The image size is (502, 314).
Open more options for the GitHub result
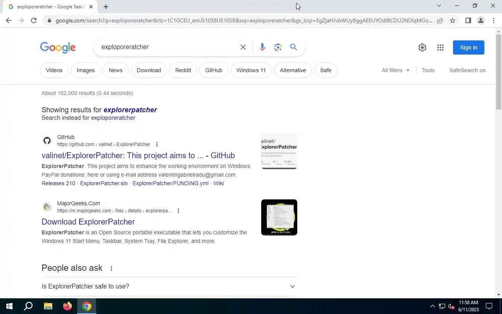coord(157,144)
